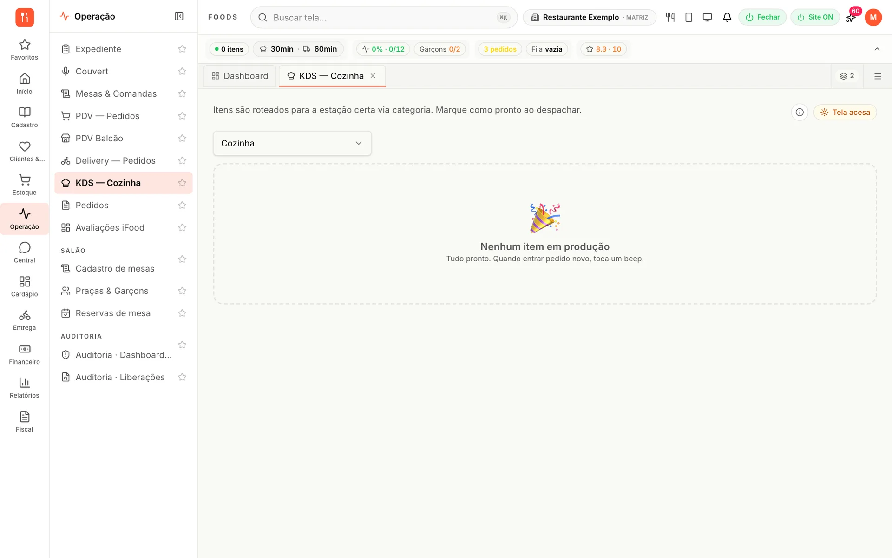Click the green Fechar button
This screenshot has height=558, width=892.
coord(762,17)
